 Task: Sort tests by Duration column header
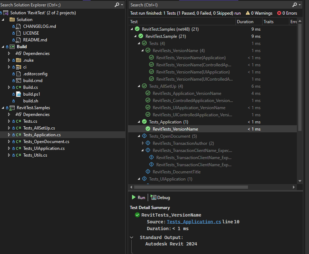pos(245,22)
